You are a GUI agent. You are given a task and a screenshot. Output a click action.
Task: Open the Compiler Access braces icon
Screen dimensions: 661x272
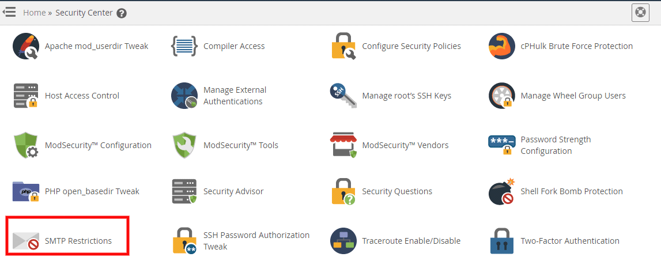(x=184, y=46)
